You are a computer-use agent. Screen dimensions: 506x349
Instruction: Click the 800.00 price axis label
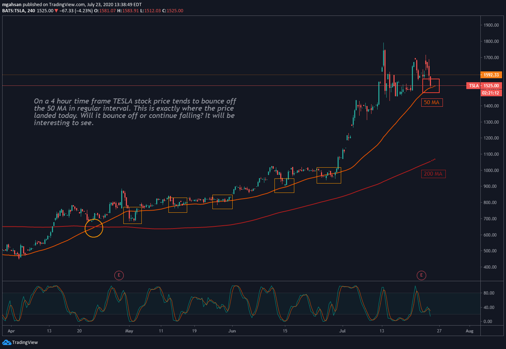coord(490,203)
